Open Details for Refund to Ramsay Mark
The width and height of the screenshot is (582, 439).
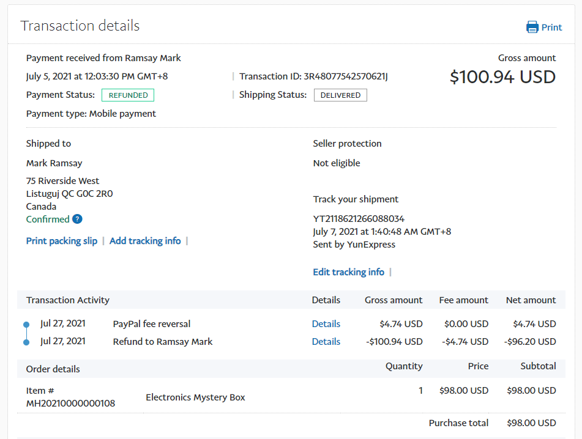[326, 342]
